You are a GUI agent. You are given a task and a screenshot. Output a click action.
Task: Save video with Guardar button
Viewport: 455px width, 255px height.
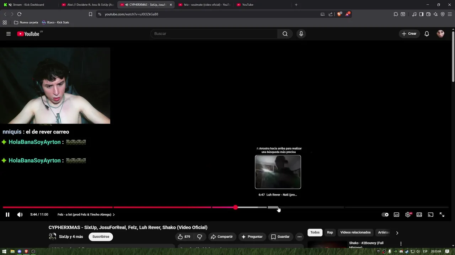point(280,237)
